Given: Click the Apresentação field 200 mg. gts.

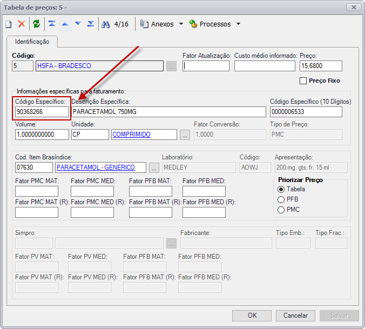Looking at the screenshot, I should click(x=311, y=167).
